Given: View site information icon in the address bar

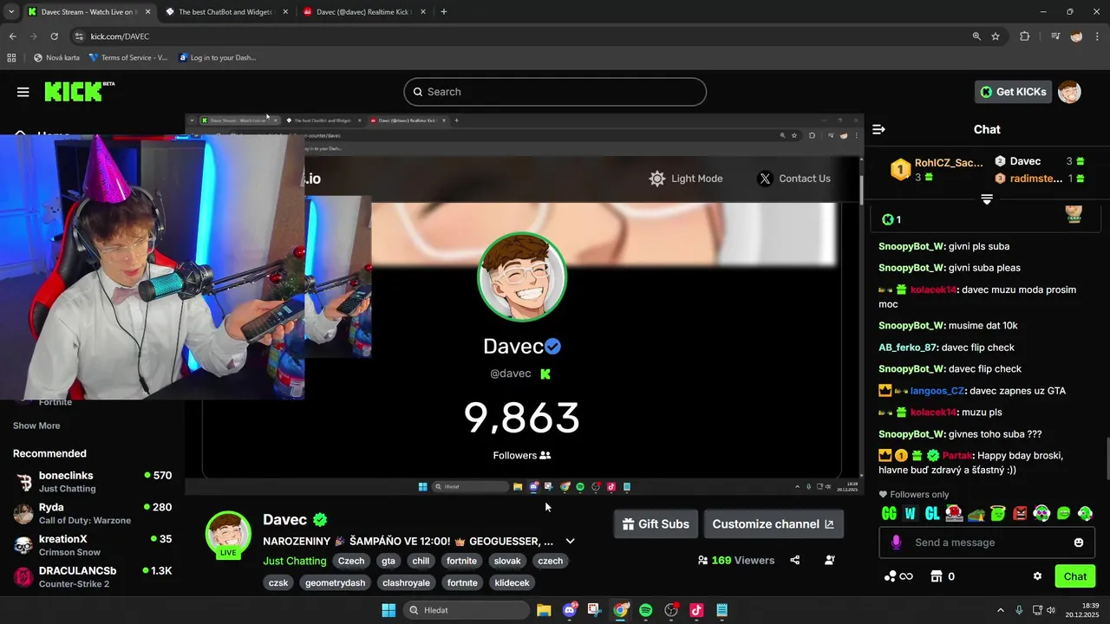Looking at the screenshot, I should point(79,36).
